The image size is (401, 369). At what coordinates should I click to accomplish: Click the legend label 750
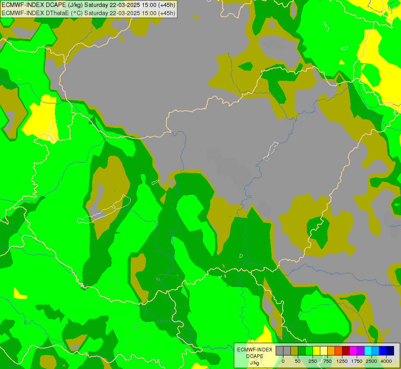tap(327, 361)
